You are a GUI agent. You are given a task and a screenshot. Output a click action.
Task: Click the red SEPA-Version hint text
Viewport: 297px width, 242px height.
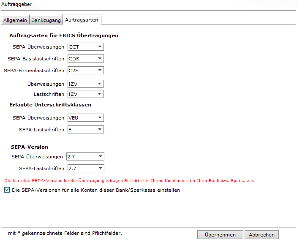pyautogui.click(x=129, y=181)
